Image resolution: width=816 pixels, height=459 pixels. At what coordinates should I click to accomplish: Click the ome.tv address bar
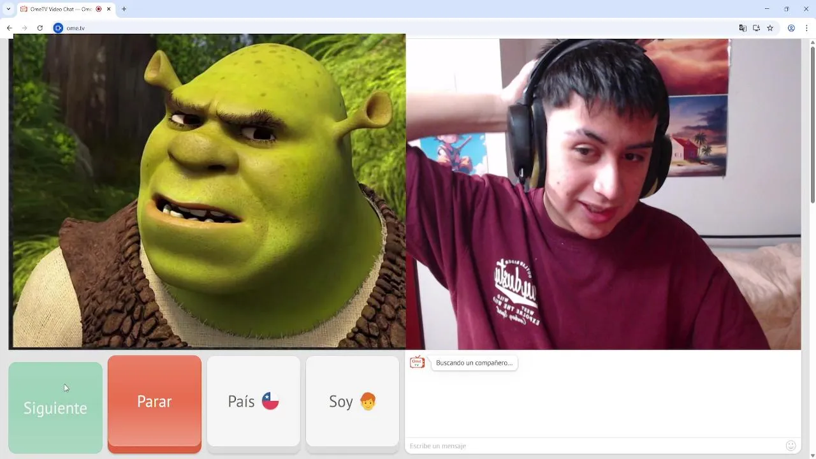[395, 28]
